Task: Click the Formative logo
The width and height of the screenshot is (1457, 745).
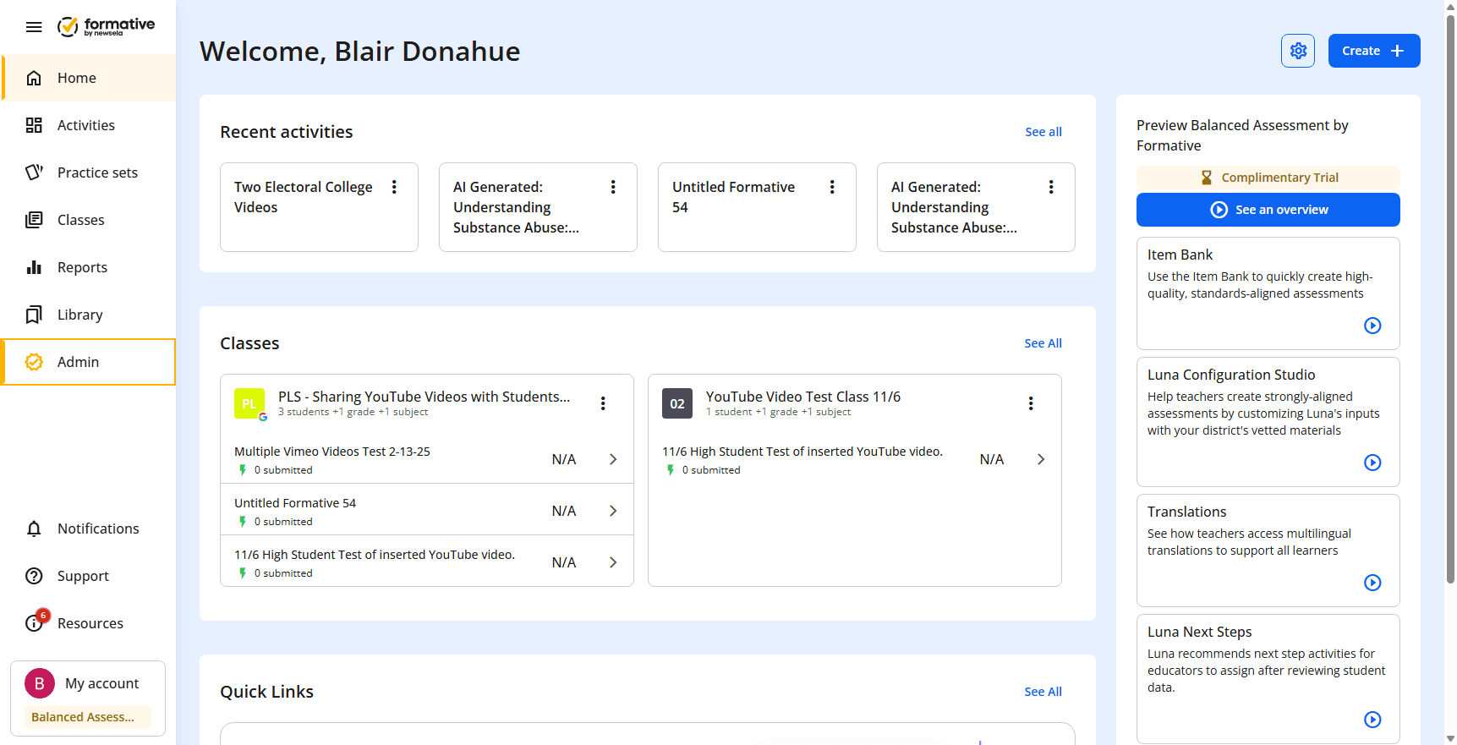Action: click(106, 27)
